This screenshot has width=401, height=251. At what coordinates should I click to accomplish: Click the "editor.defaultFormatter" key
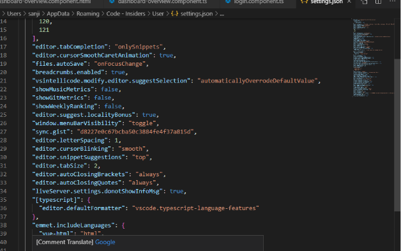pyautogui.click(x=82, y=208)
